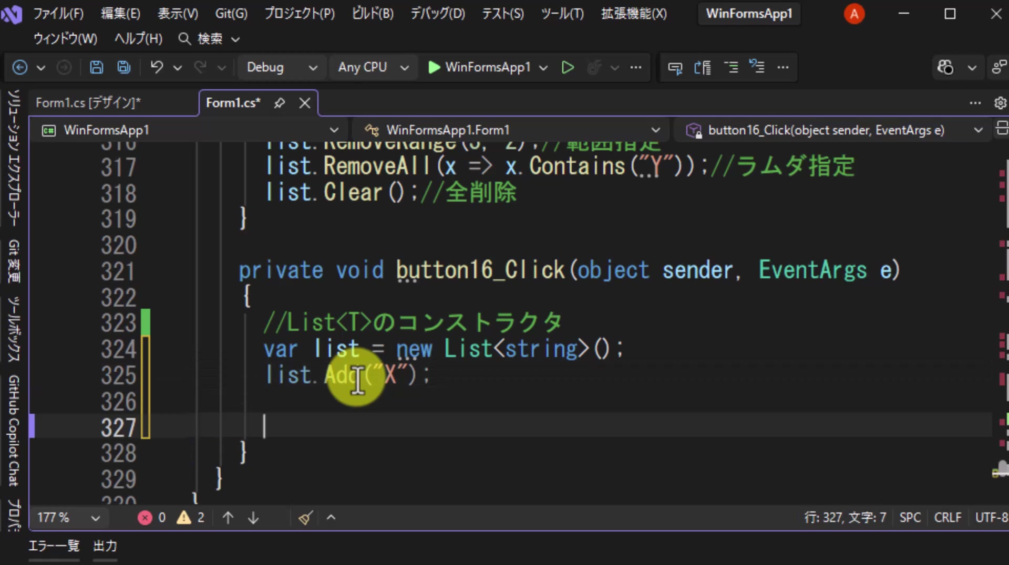Viewport: 1009px width, 565px height.
Task: Close the Form1.cs tab
Action: click(305, 103)
